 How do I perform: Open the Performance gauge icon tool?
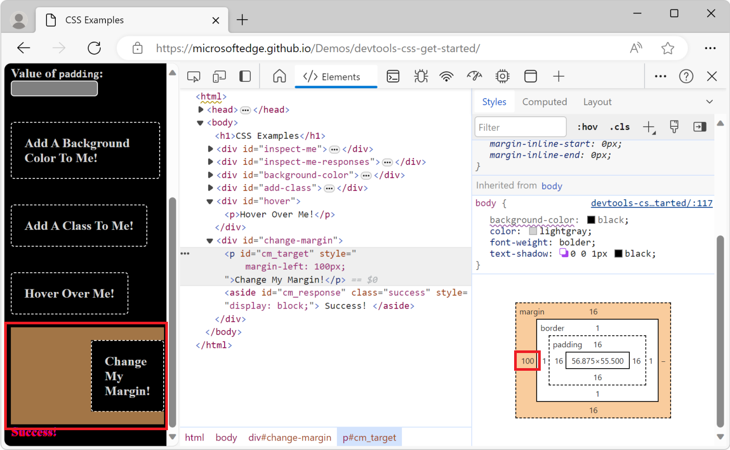475,77
